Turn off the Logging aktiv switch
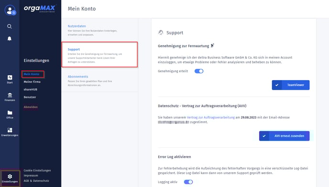This screenshot has height=187, width=329. pos(188,182)
